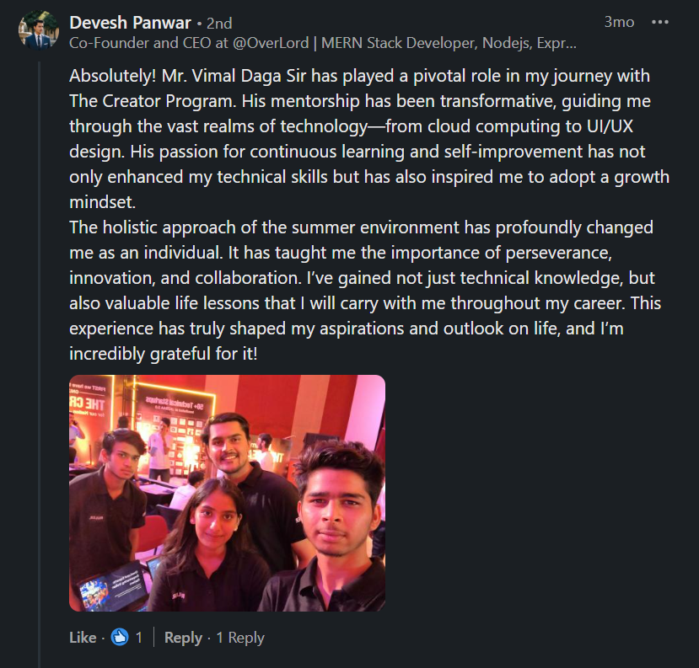
Task: Click the Devesh Panwar name link
Action: click(x=130, y=22)
